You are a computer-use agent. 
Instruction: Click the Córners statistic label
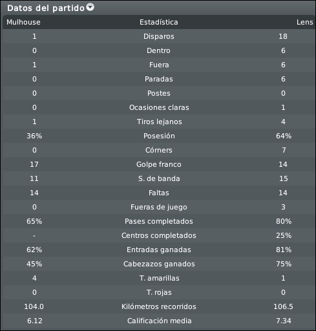(159, 150)
